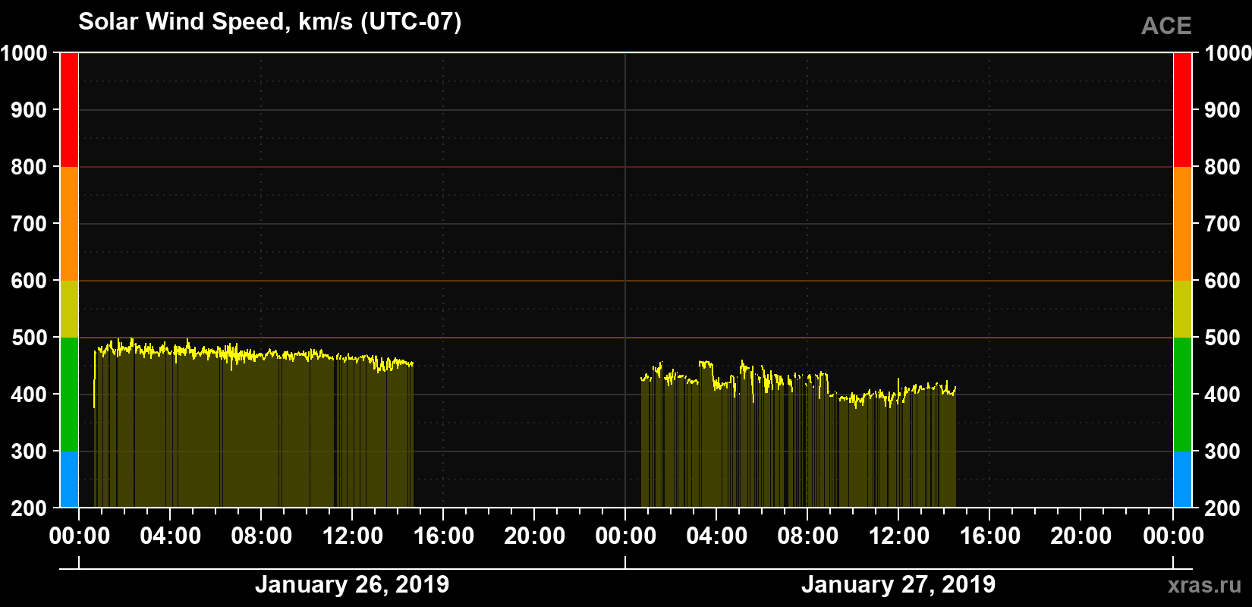Click the 200 label on left axis
This screenshot has height=607, width=1252.
pos(30,508)
